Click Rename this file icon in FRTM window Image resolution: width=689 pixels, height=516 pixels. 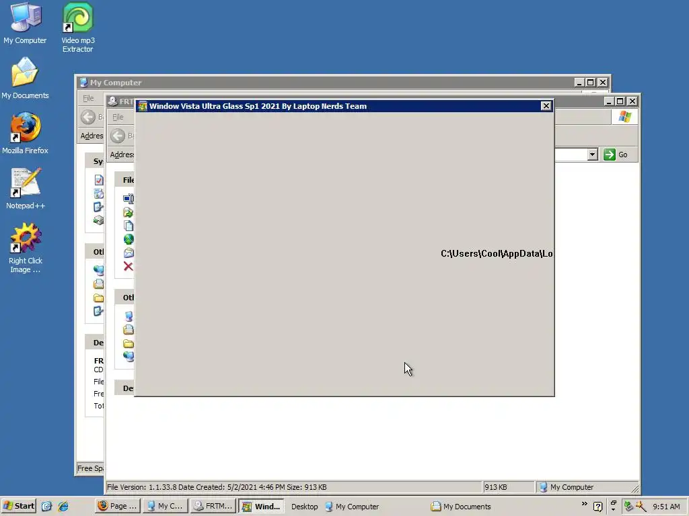(x=129, y=199)
